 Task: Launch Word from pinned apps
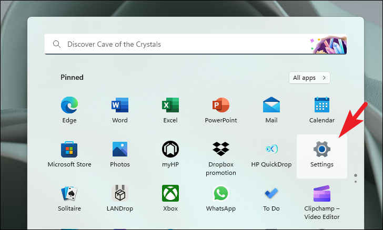tap(120, 105)
